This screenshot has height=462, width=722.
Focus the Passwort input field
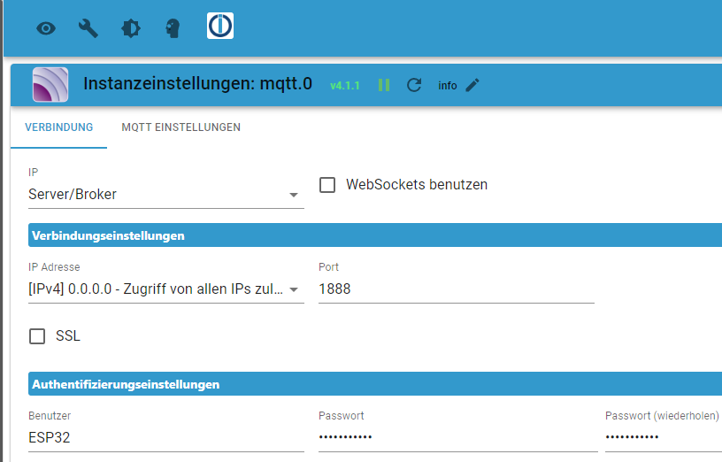pyautogui.click(x=456, y=437)
